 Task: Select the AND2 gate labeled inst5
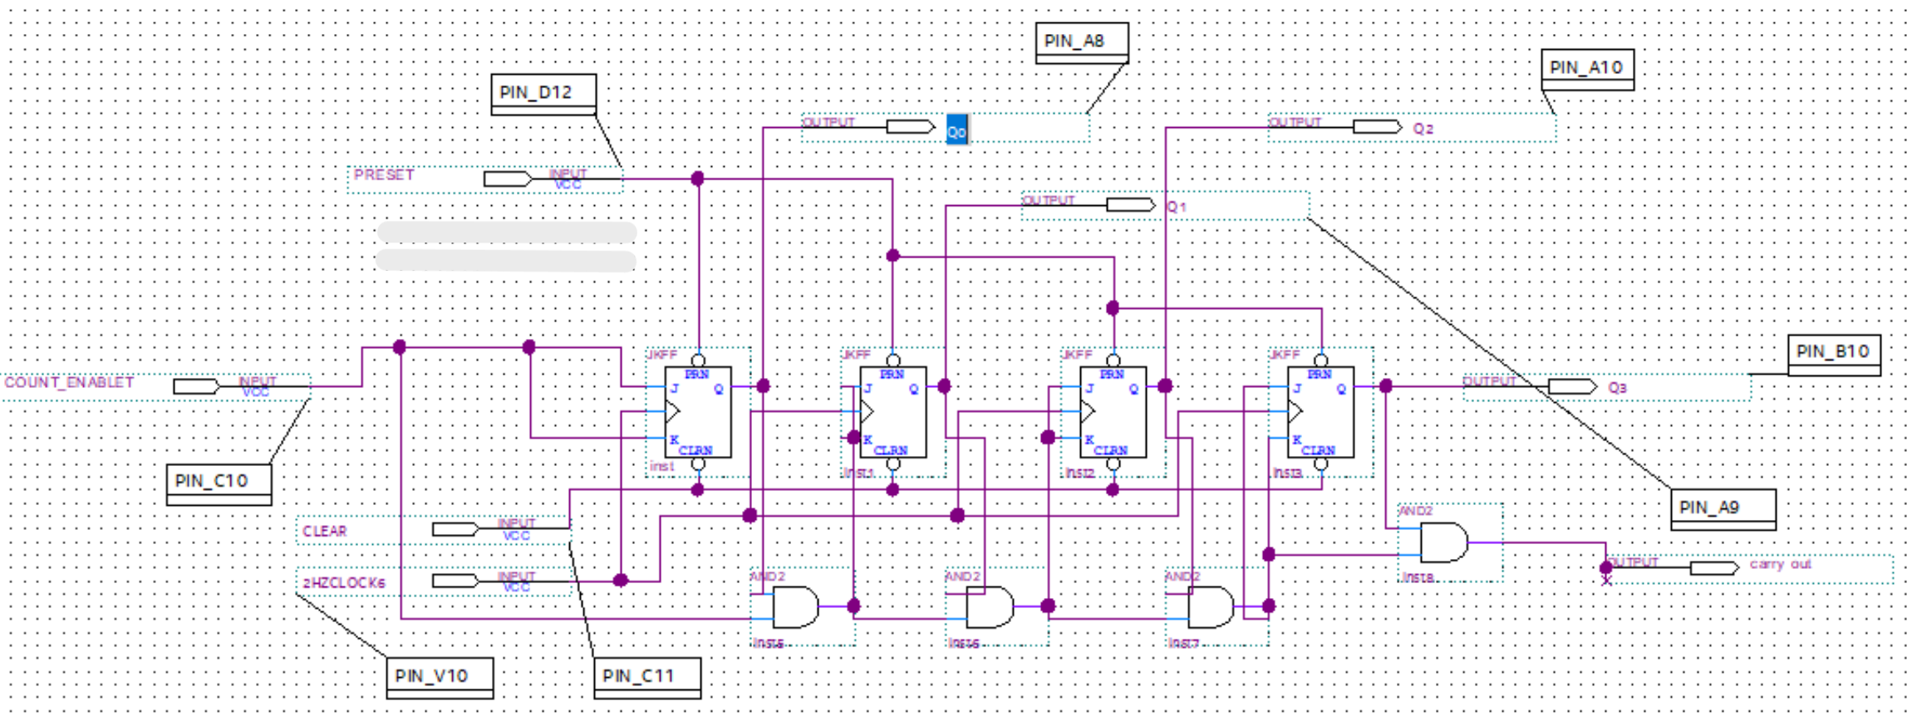[x=794, y=607]
